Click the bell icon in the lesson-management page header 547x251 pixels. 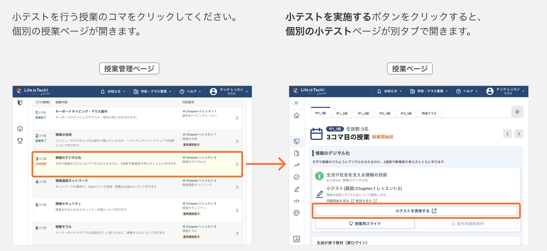(x=103, y=92)
